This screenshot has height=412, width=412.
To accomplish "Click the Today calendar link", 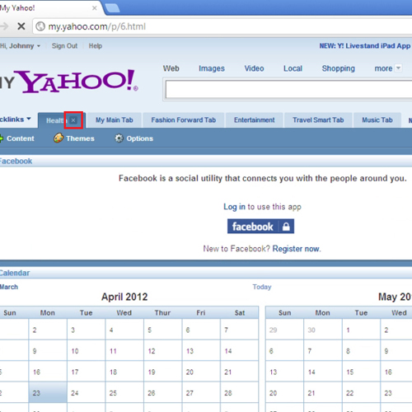I will click(262, 287).
